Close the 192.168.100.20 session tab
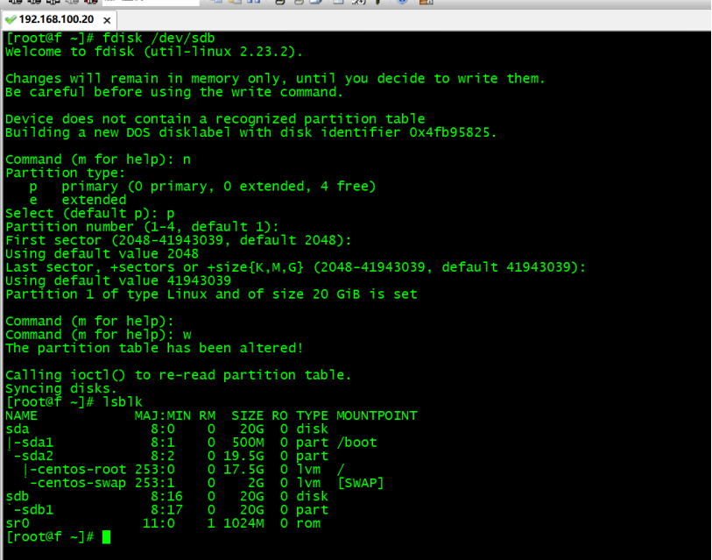The width and height of the screenshot is (712, 560). [107, 20]
